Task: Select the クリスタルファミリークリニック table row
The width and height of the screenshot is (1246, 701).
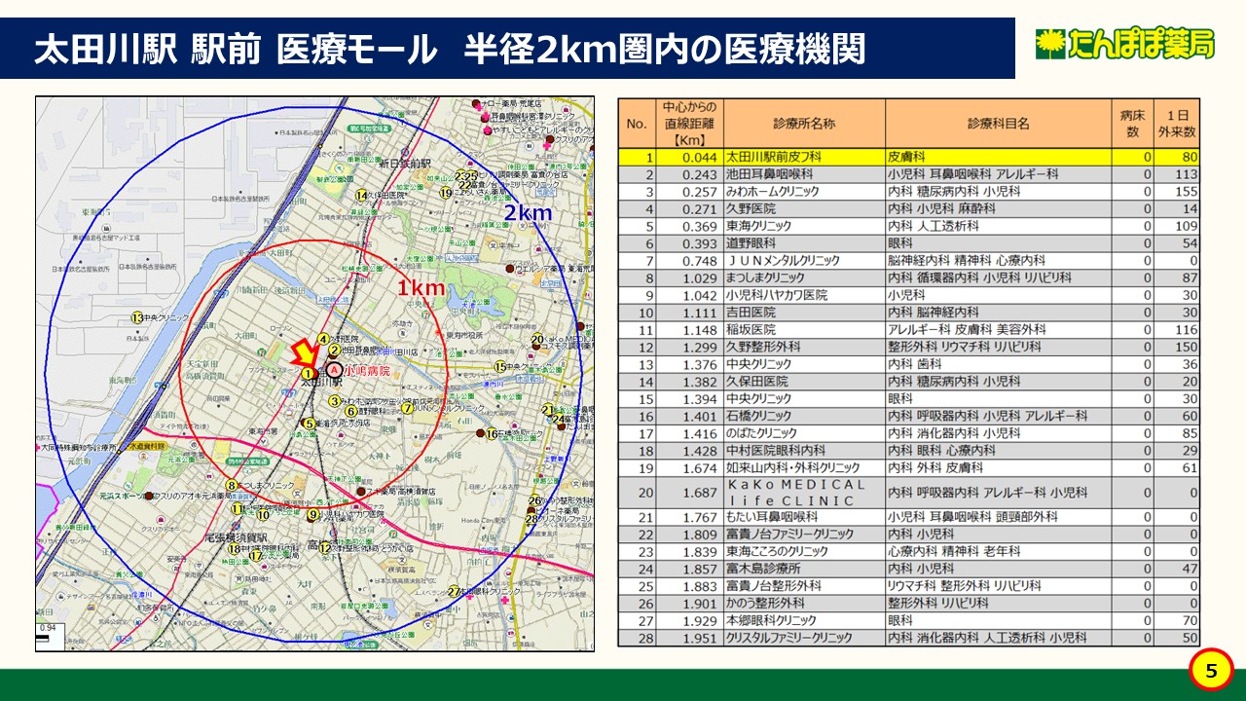Action: pos(907,638)
